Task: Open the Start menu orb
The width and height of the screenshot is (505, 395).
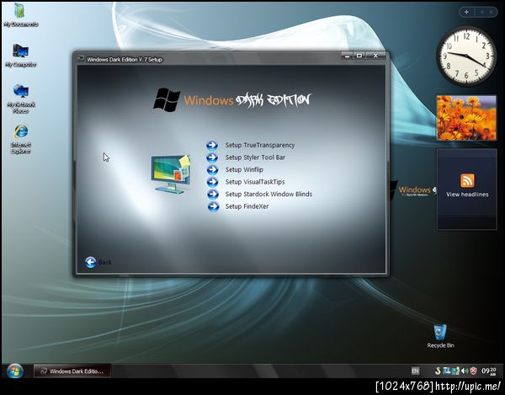Action: pos(15,371)
